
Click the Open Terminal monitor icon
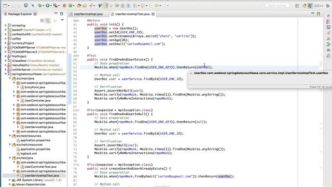25,5
